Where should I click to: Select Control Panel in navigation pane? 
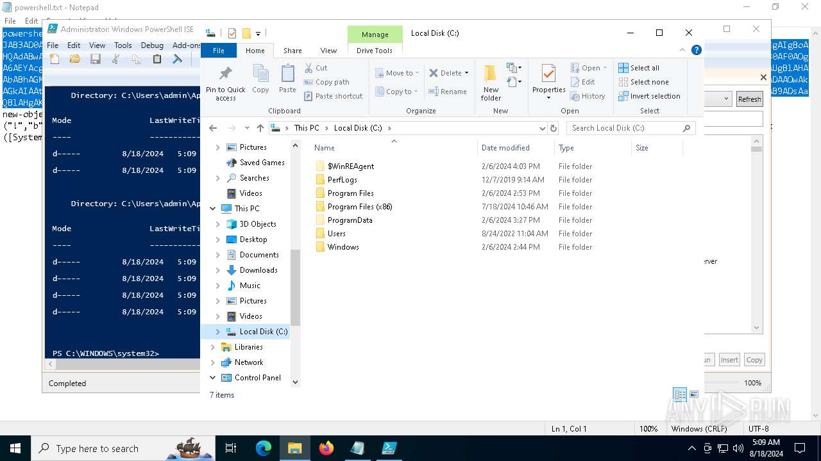click(x=258, y=378)
